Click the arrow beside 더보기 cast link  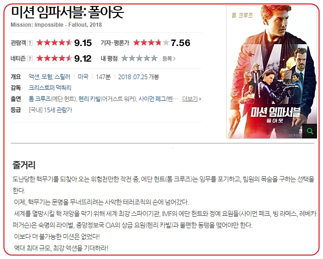tap(200, 99)
